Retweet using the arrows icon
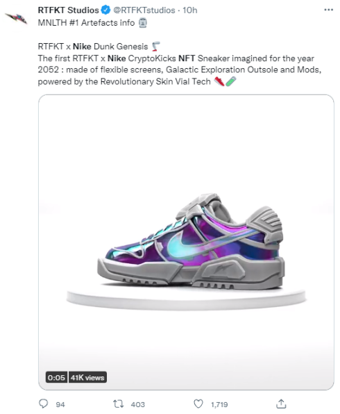The width and height of the screenshot is (340, 414). (x=118, y=404)
